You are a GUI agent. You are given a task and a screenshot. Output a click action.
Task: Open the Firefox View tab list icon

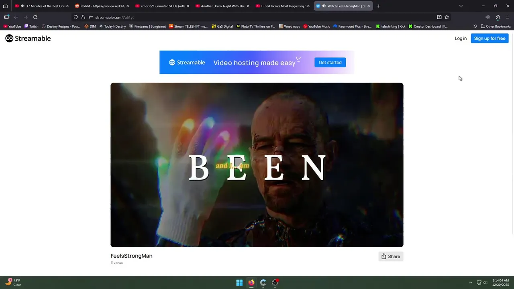(5, 6)
